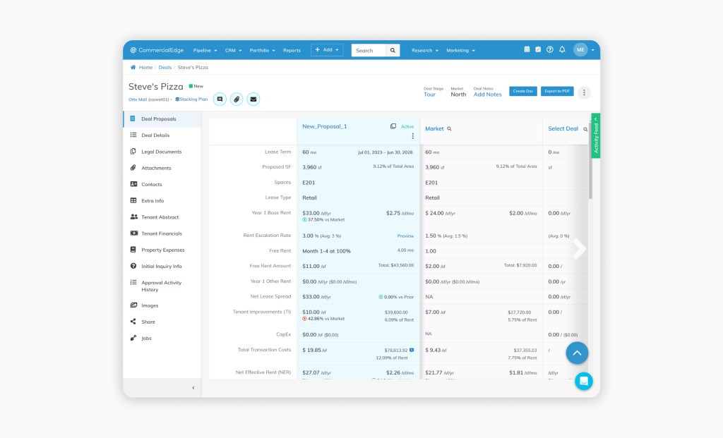Image resolution: width=723 pixels, height=438 pixels.
Task: Collapse the left sidebar arrow
Action: pyautogui.click(x=193, y=388)
